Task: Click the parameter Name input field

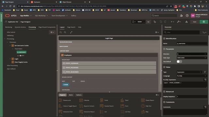Action: click(192, 44)
